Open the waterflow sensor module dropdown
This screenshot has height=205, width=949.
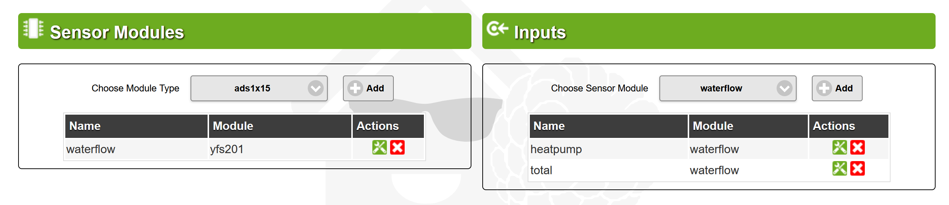[727, 88]
